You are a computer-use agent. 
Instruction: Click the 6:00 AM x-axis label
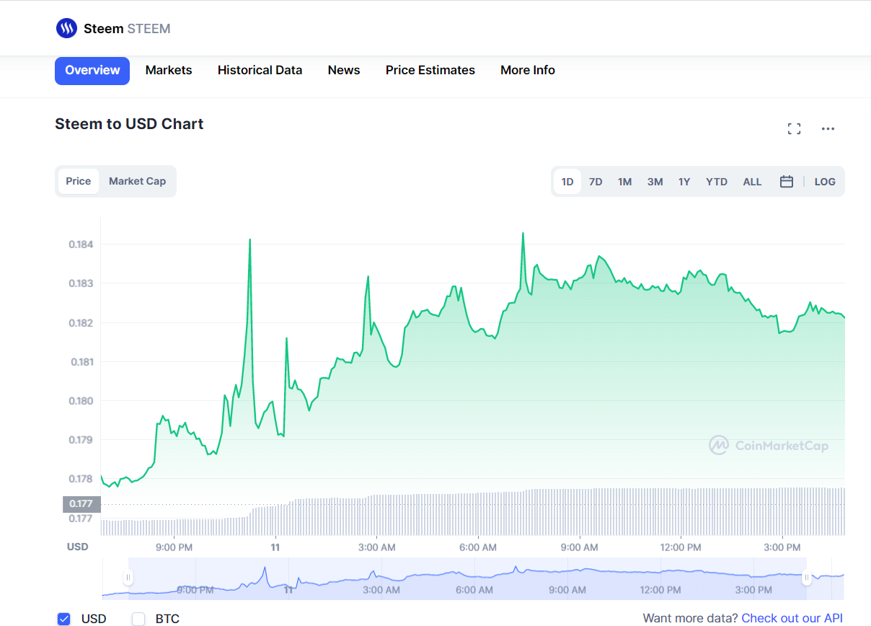point(479,547)
